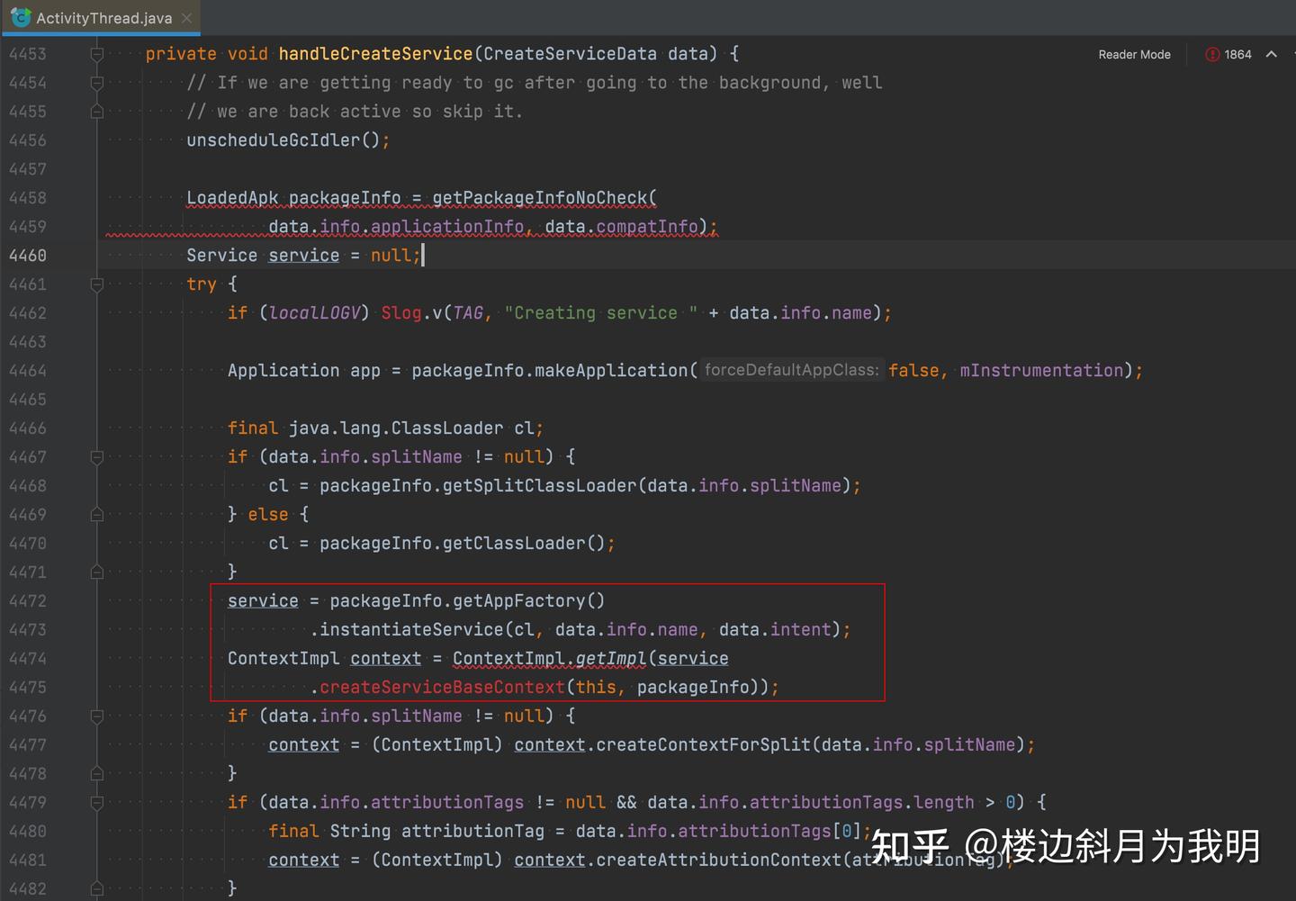Click the Java class icon on ActivityThread.java tab
This screenshot has width=1296, height=901.
click(20, 17)
